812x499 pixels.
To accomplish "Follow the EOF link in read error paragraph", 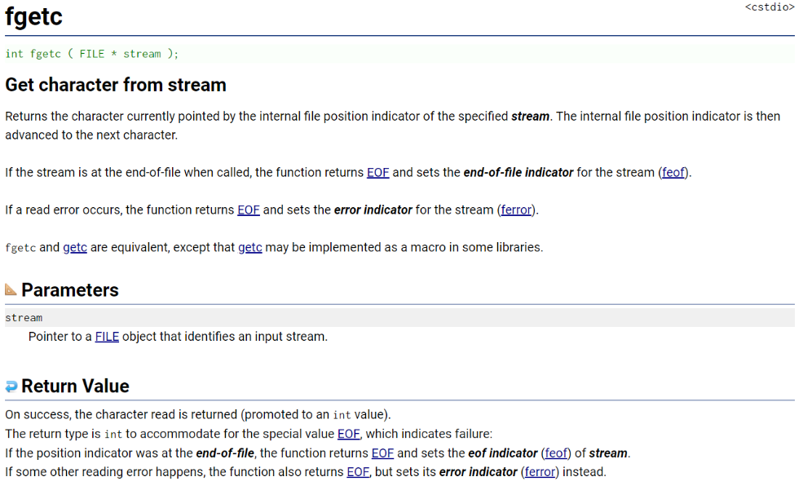I will (249, 210).
